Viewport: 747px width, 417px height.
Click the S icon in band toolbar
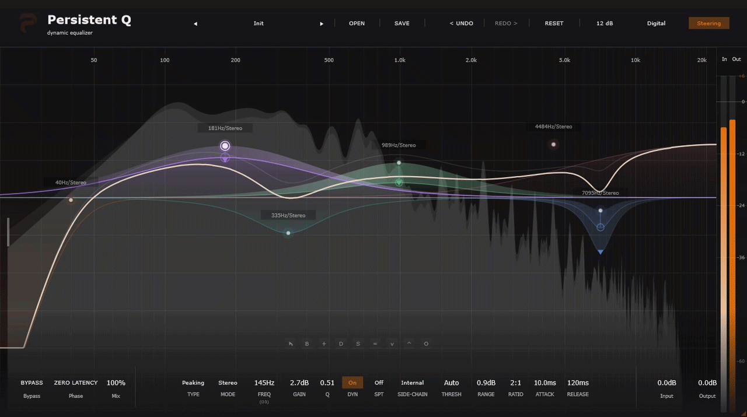click(x=358, y=344)
